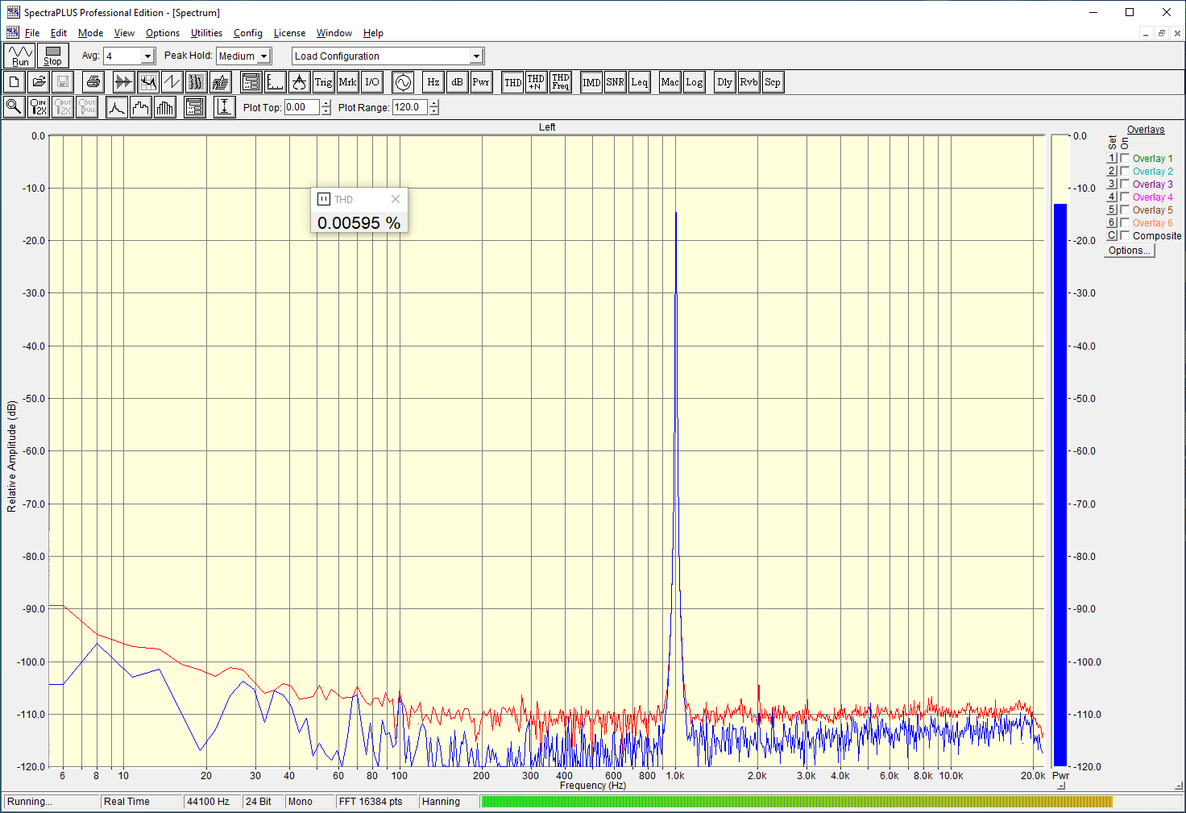Screen dimensions: 1186x813
Task: Click the vertical autoscale arrows icon
Action: click(x=225, y=107)
